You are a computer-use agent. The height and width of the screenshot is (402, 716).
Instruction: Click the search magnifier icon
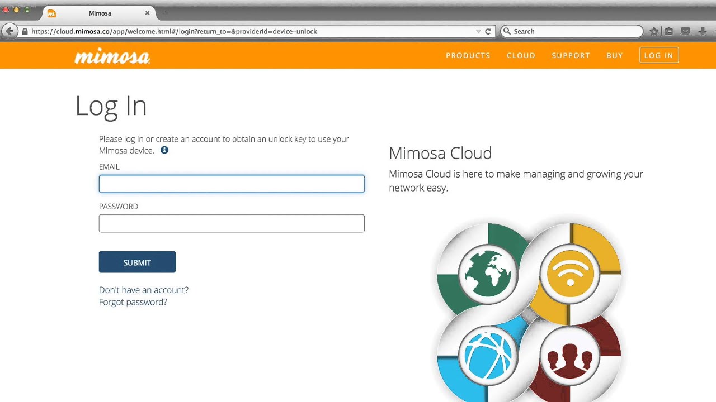[x=507, y=32]
